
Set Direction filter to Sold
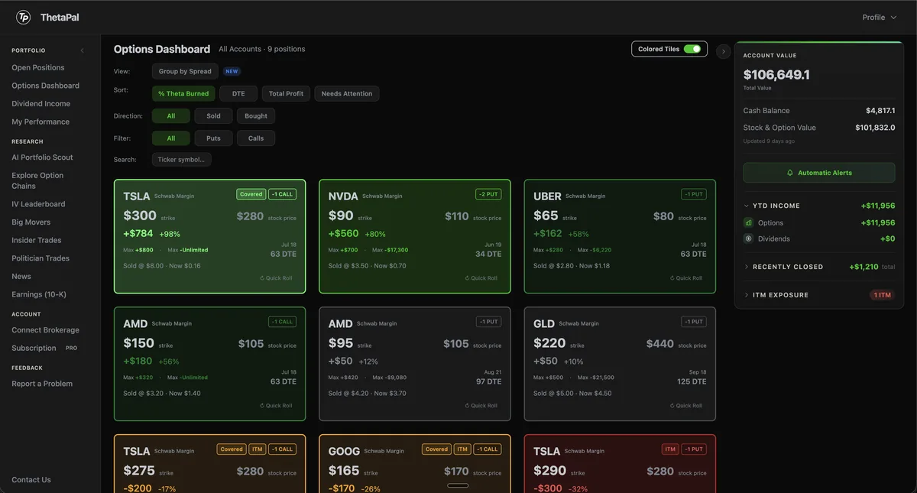(213, 116)
